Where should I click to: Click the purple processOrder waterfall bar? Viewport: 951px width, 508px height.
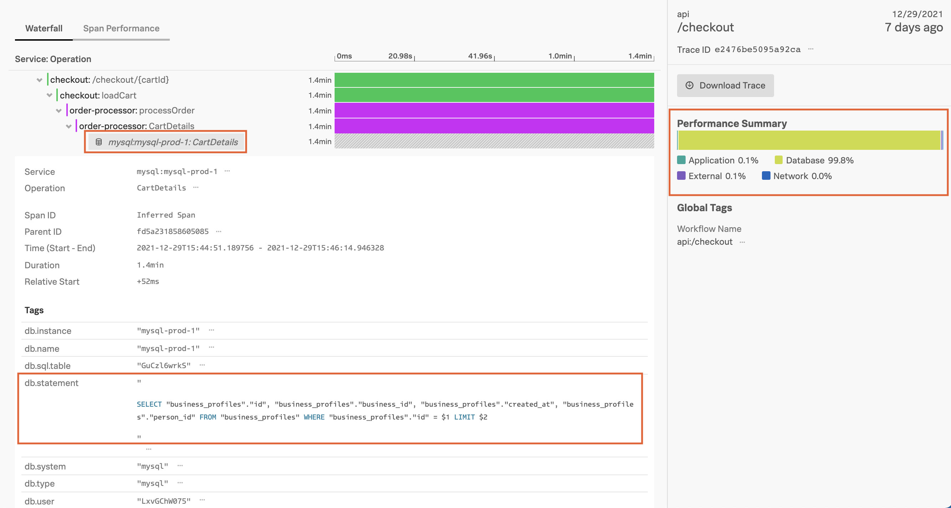click(x=494, y=110)
